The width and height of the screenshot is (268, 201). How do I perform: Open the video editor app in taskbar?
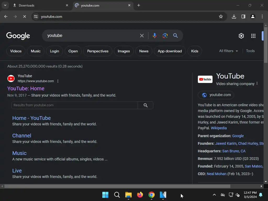[x=163, y=195]
